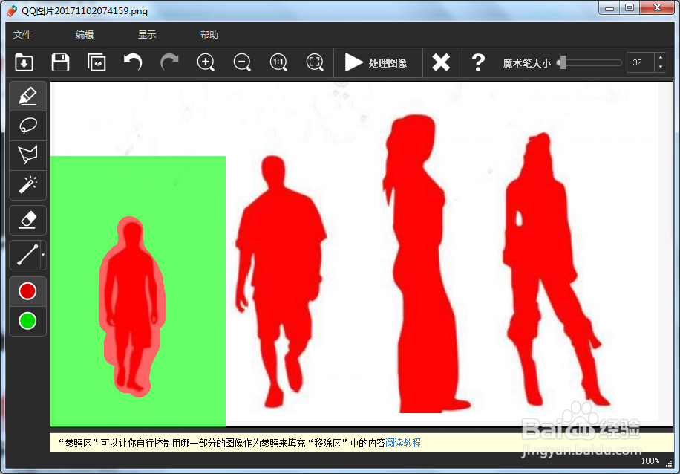Expand the Line tool options arrow
Image resolution: width=680 pixels, height=474 pixels.
click(43, 255)
